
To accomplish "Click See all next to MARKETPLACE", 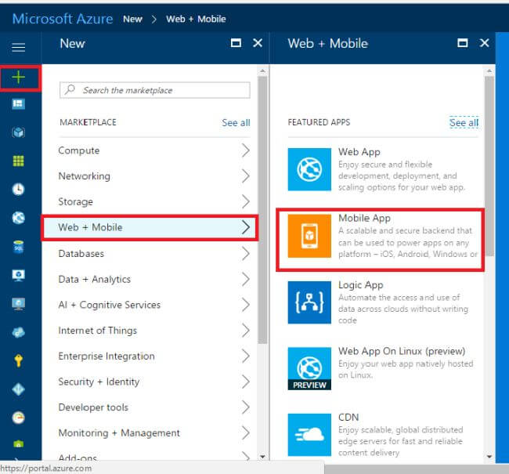I will [x=236, y=123].
